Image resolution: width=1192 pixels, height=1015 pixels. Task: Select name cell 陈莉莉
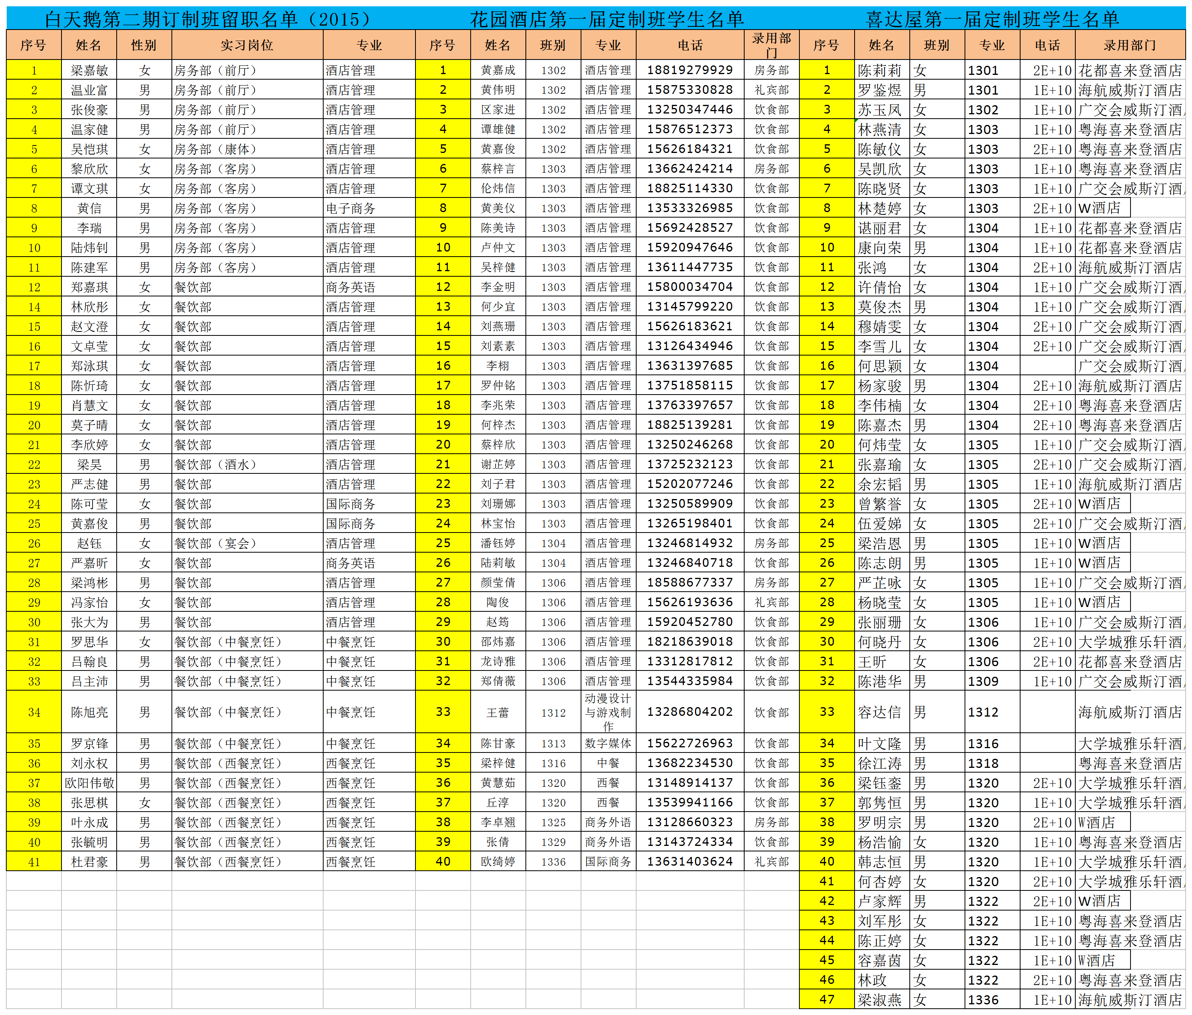tap(880, 70)
